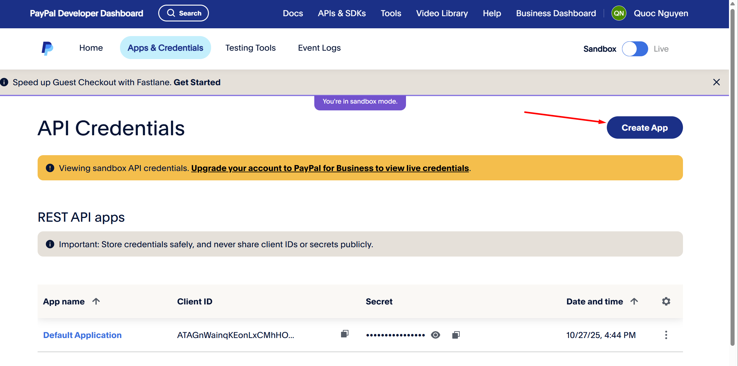Open the Tools menu in the header
This screenshot has height=366, width=738.
[391, 13]
